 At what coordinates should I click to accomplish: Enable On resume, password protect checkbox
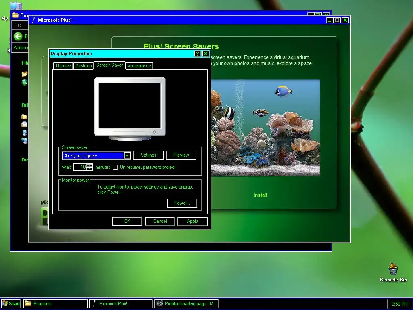(x=115, y=167)
